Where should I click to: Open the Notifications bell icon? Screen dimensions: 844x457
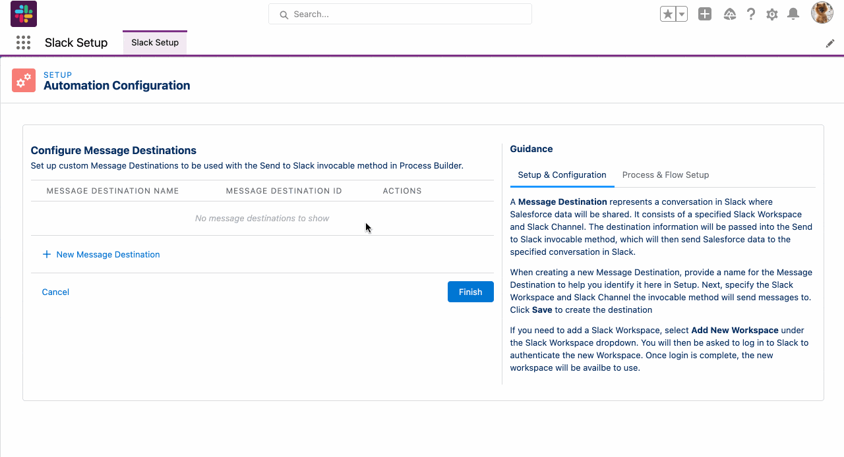click(794, 14)
